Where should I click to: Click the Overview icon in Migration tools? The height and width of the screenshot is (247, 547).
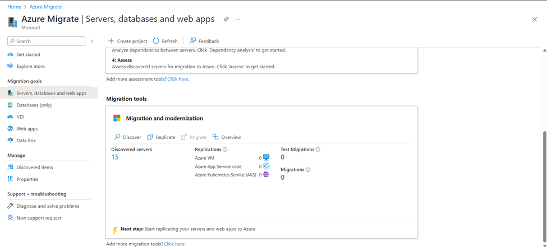click(215, 137)
